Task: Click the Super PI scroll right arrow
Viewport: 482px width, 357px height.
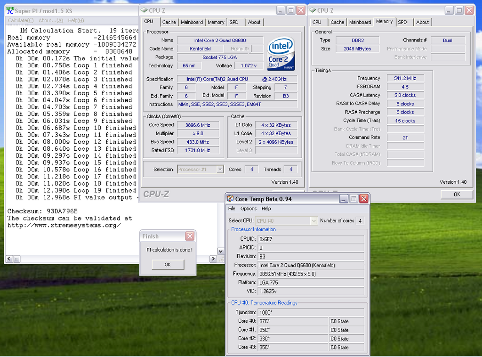Action: pyautogui.click(x=213, y=259)
